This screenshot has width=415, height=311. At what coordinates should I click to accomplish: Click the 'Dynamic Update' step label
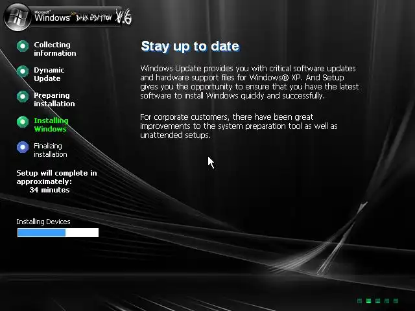coord(49,75)
